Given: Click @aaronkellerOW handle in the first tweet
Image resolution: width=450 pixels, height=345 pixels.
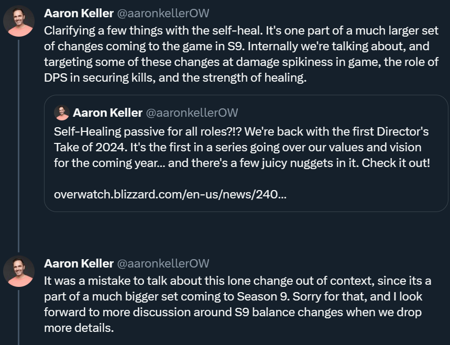Looking at the screenshot, I should (x=163, y=13).
